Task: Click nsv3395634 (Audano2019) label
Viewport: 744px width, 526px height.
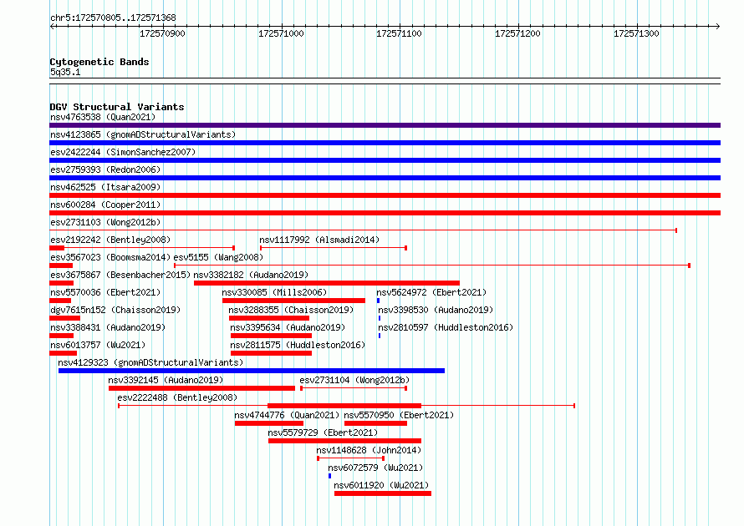Action: point(288,327)
